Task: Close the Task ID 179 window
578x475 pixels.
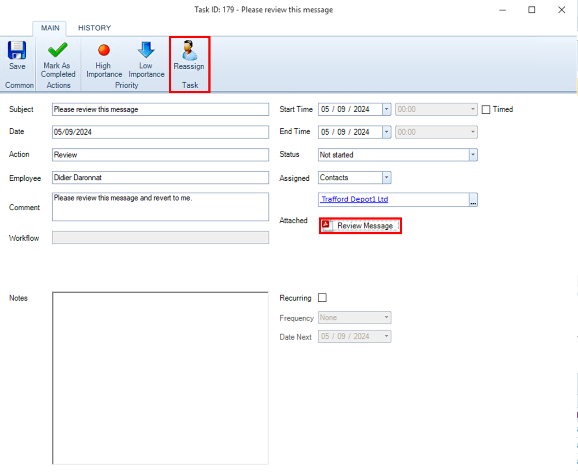Action: pyautogui.click(x=562, y=10)
